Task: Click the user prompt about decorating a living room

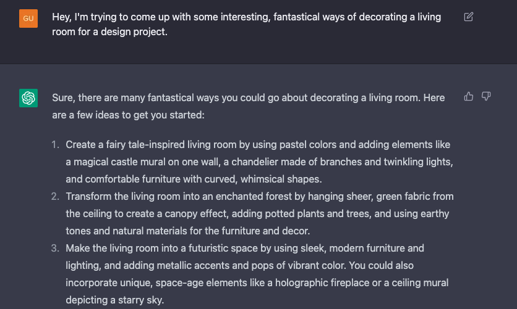Action: click(246, 24)
